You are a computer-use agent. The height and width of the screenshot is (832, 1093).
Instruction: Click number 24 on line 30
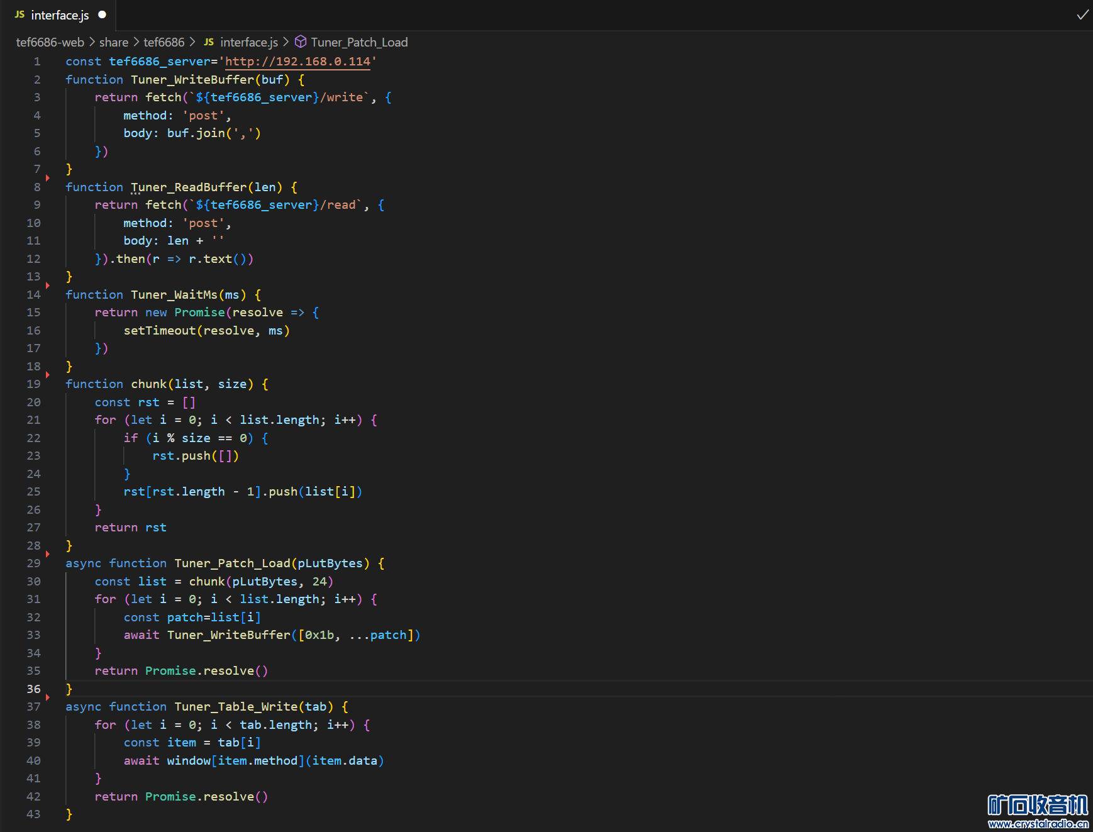[319, 582]
